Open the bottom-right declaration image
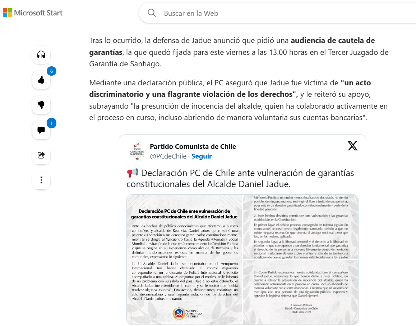Image resolution: width=416 pixels, height=326 pixels. (x=301, y=292)
